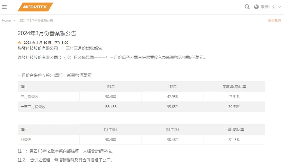Click the 項目 header in the second table
This screenshot has height=163, width=284.
(x=24, y=130)
